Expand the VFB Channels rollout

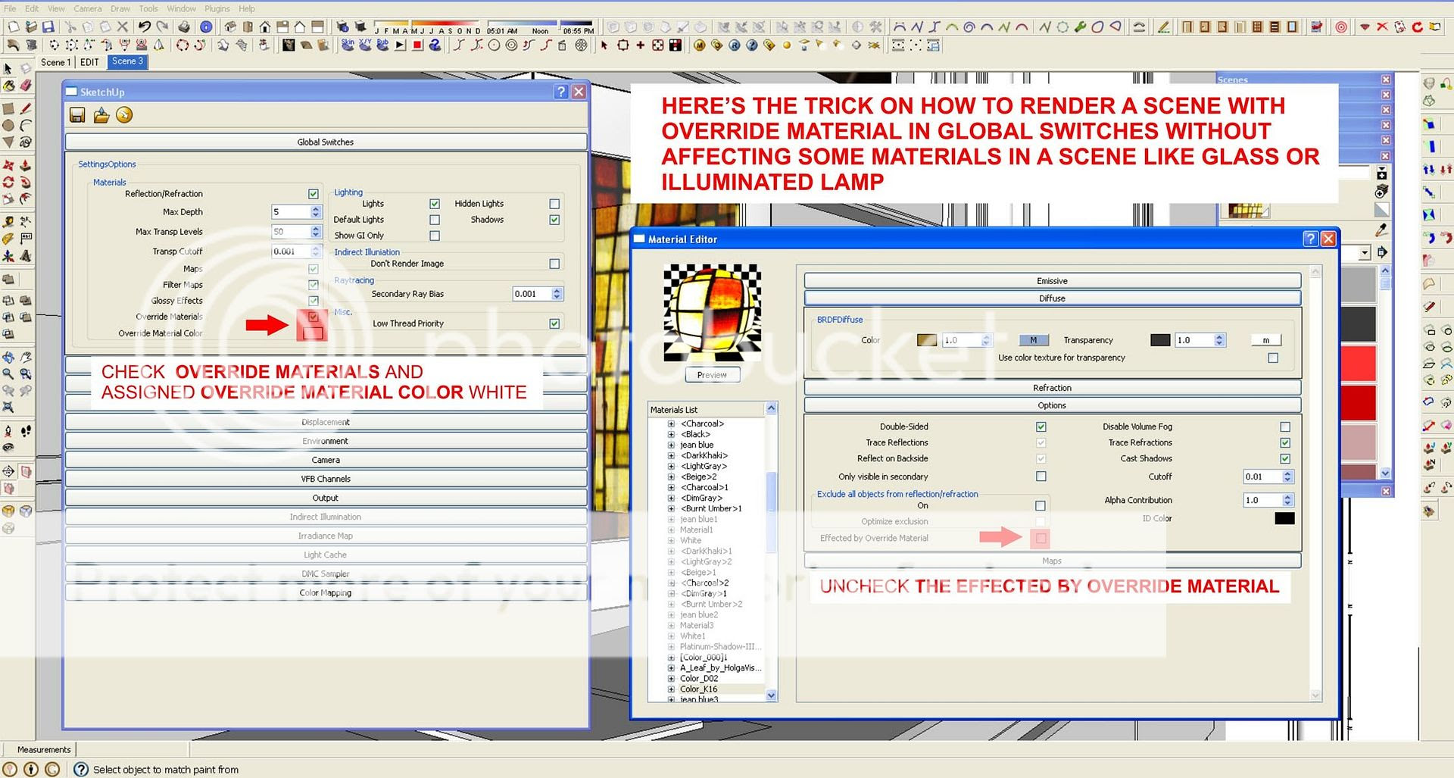point(326,479)
